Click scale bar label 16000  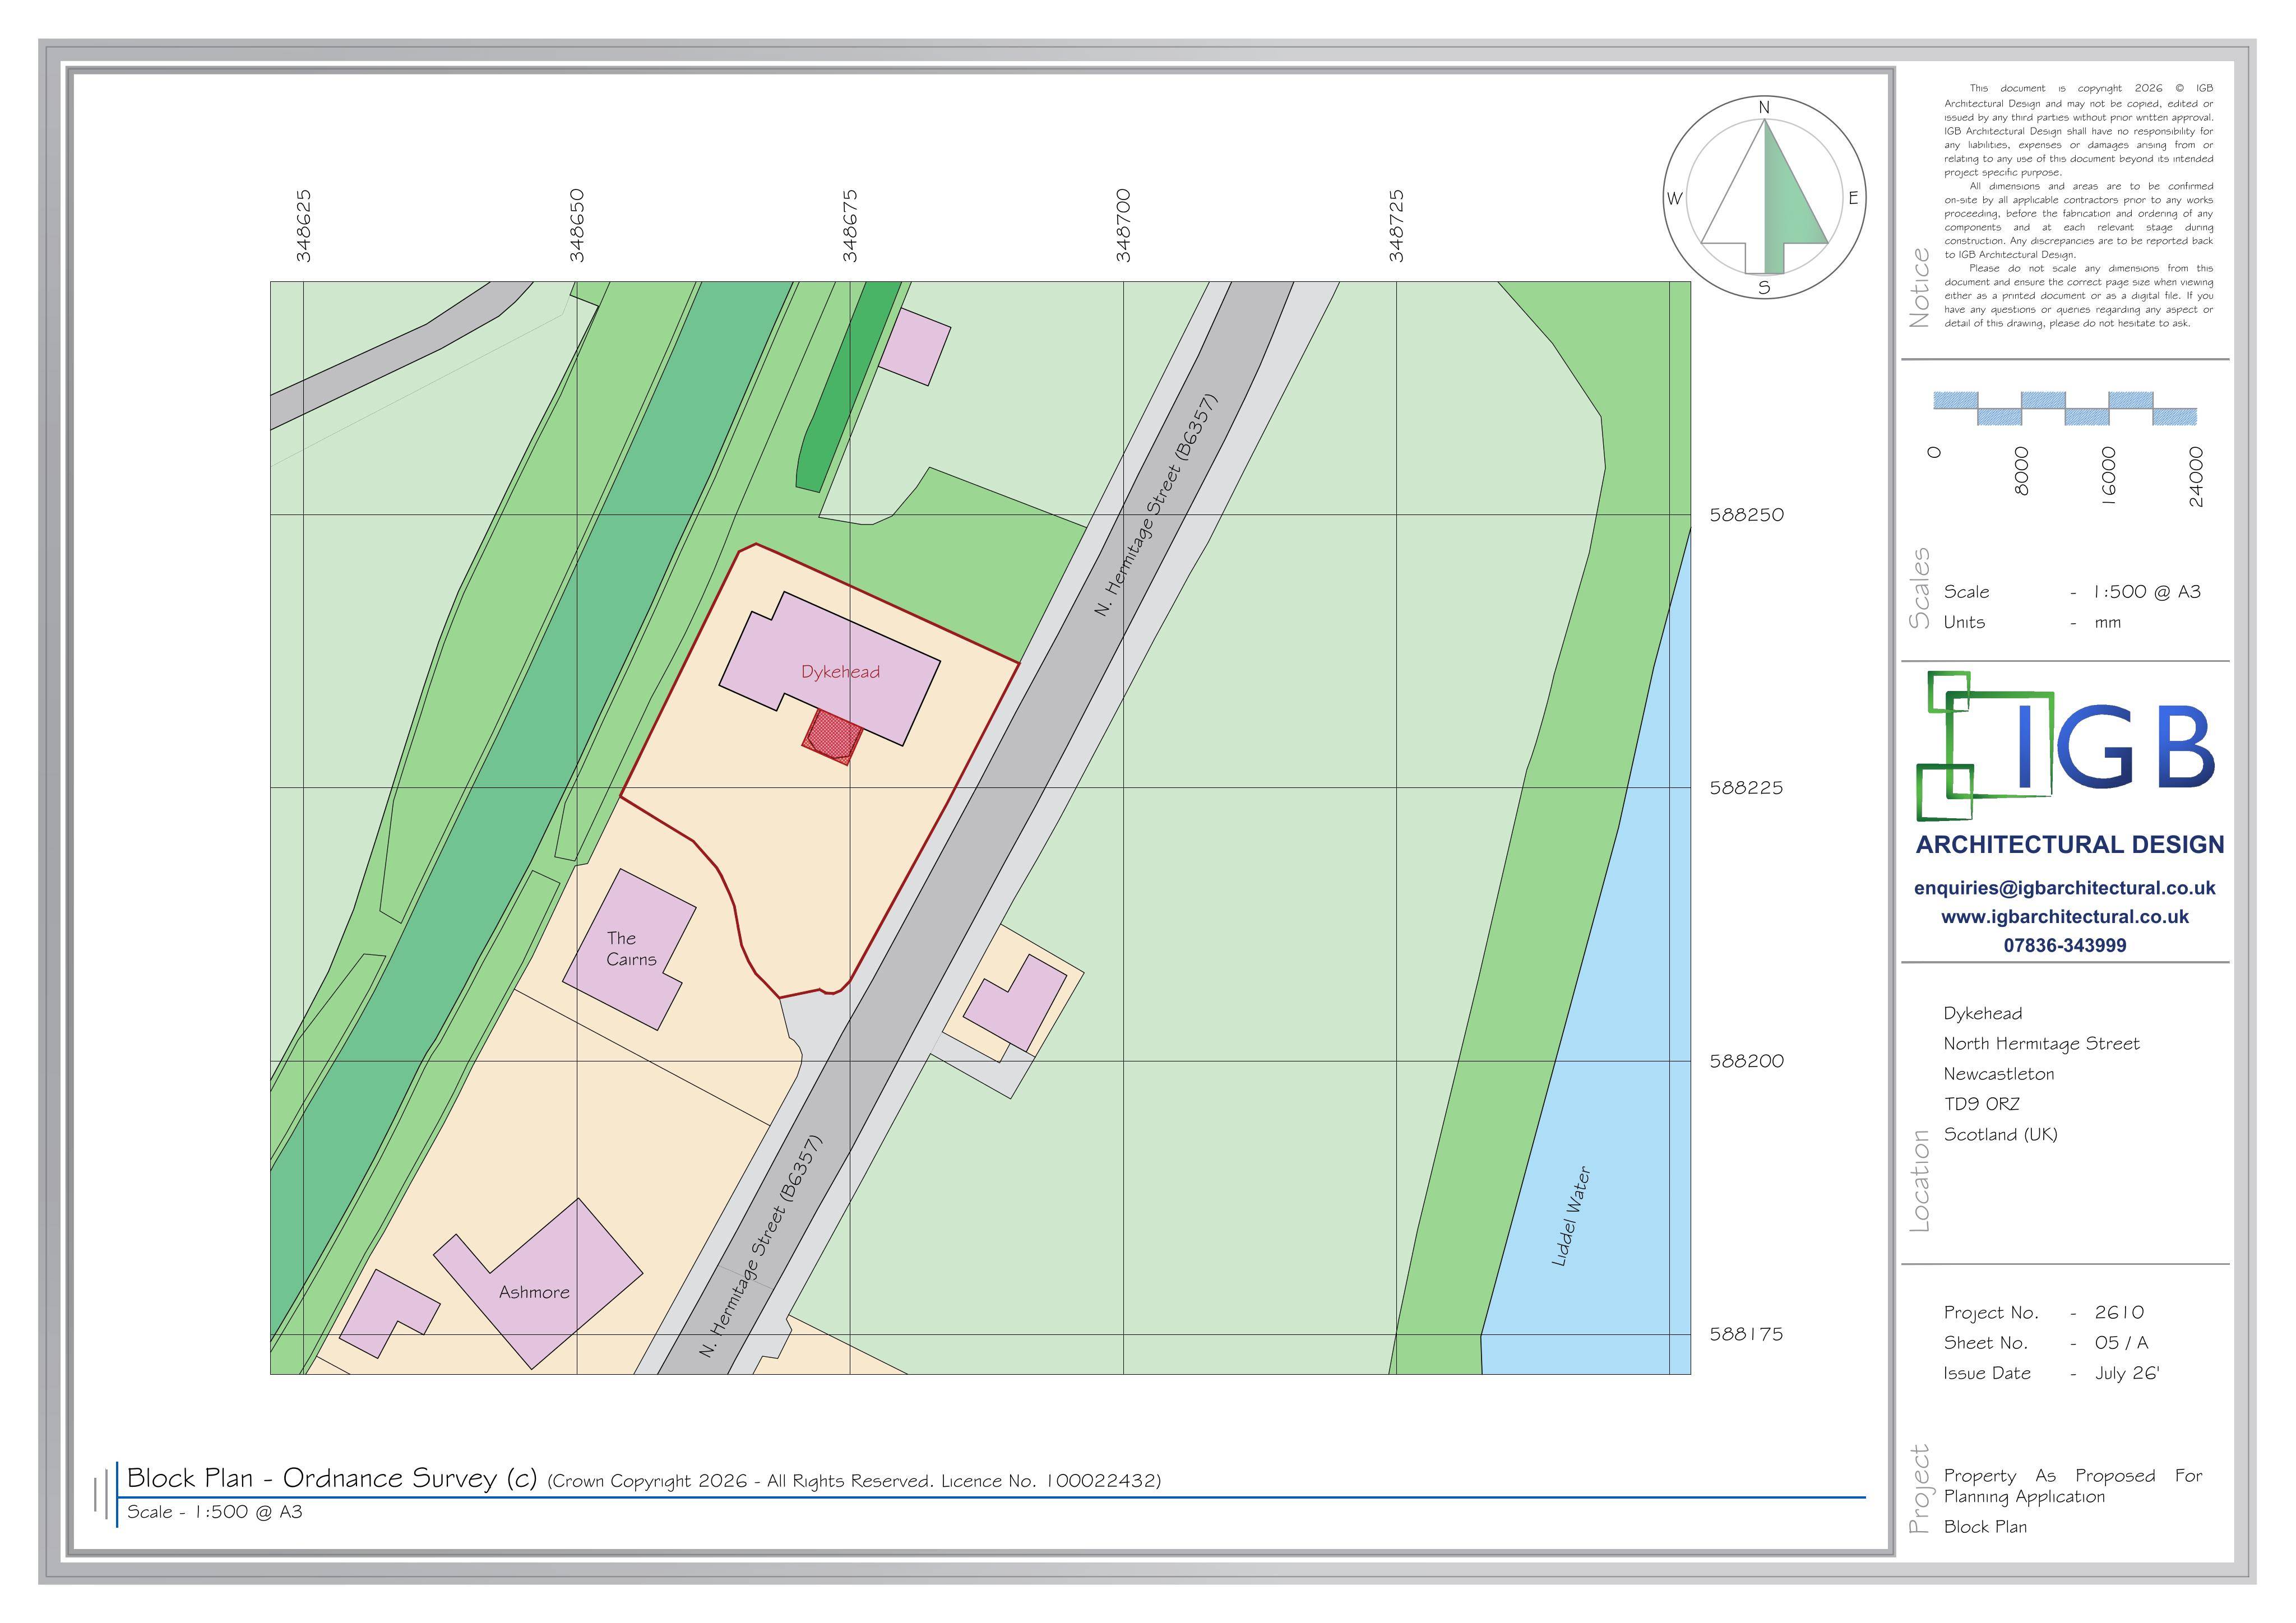click(x=2109, y=477)
